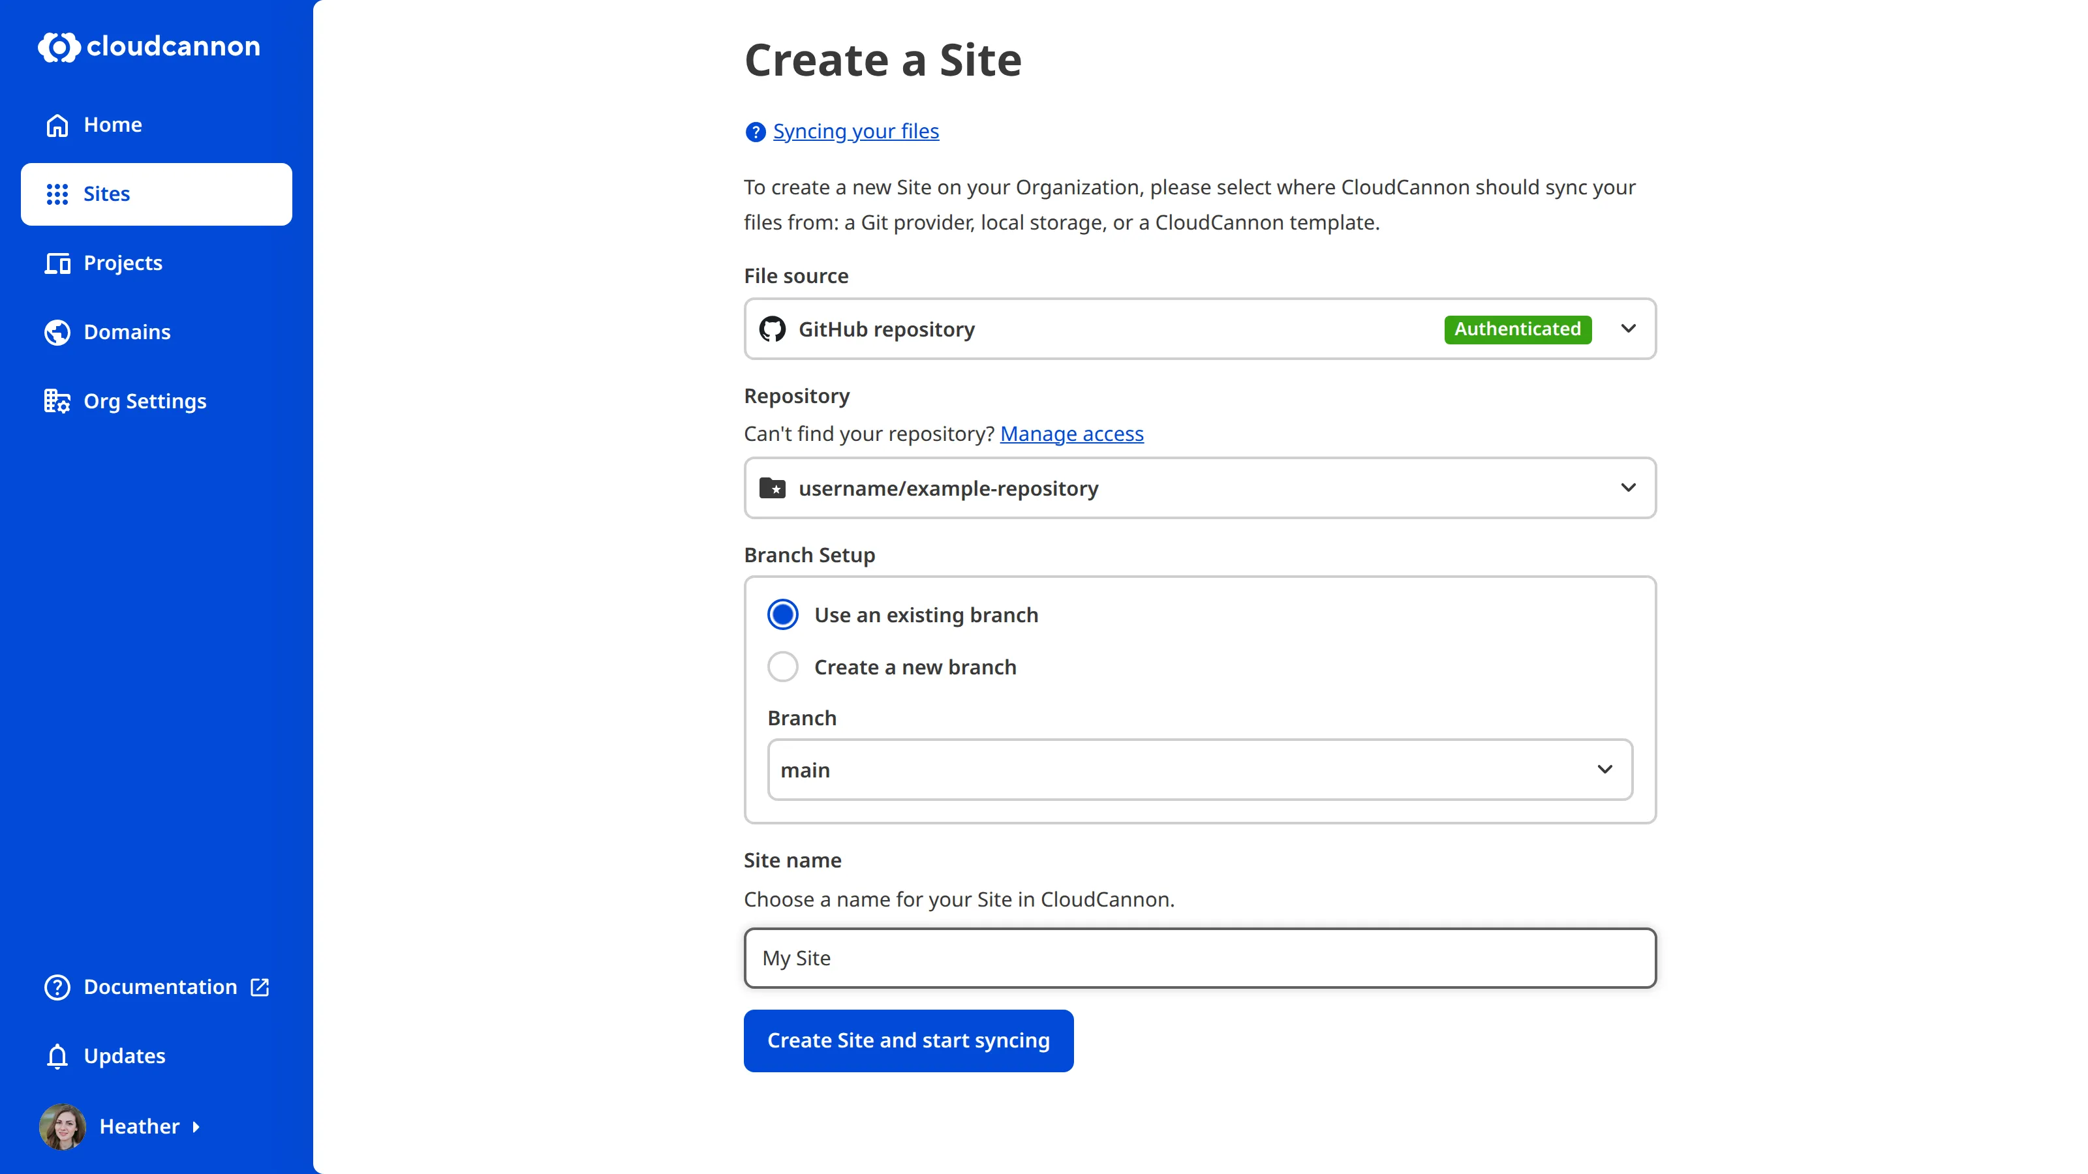Viewport: 2088px width, 1174px height.
Task: Open Org Settings in sidebar
Action: click(x=157, y=401)
